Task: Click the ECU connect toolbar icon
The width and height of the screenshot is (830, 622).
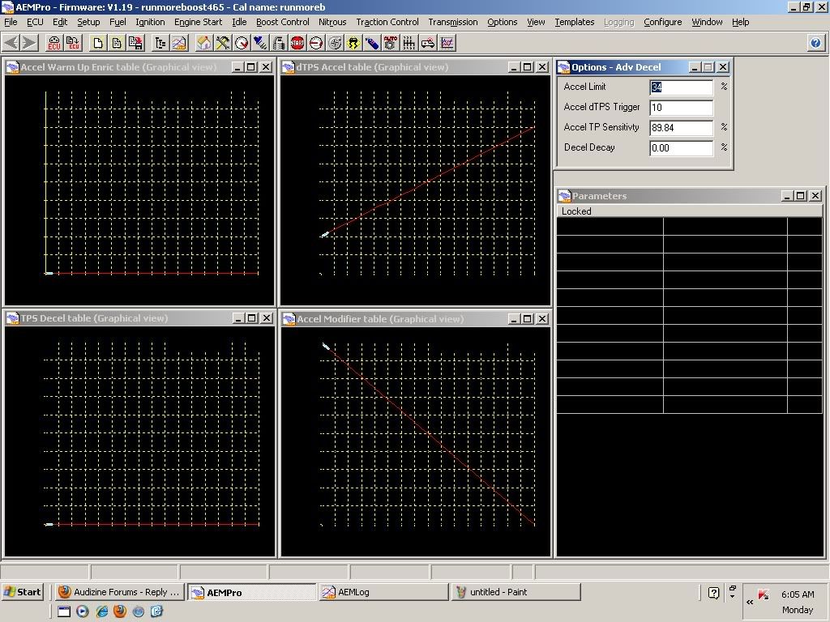Action: pos(54,43)
